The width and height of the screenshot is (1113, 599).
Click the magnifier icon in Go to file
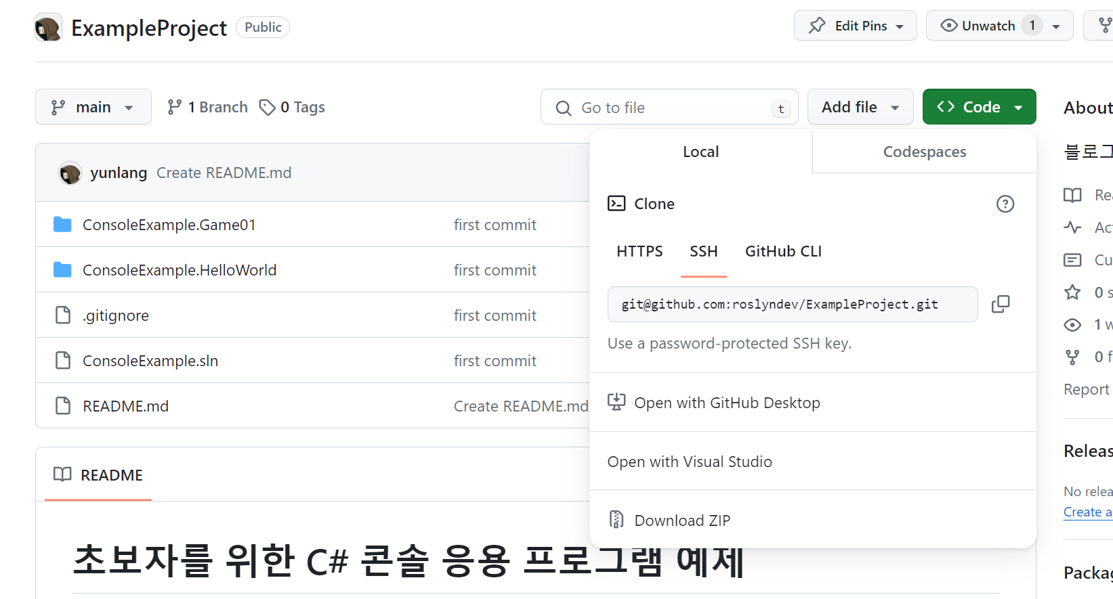click(563, 108)
